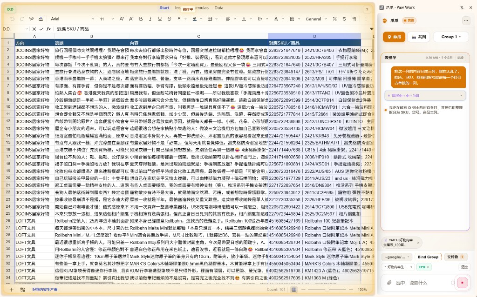Select column C header
Viewport: 477px width, 297px height.
tap(198, 36)
